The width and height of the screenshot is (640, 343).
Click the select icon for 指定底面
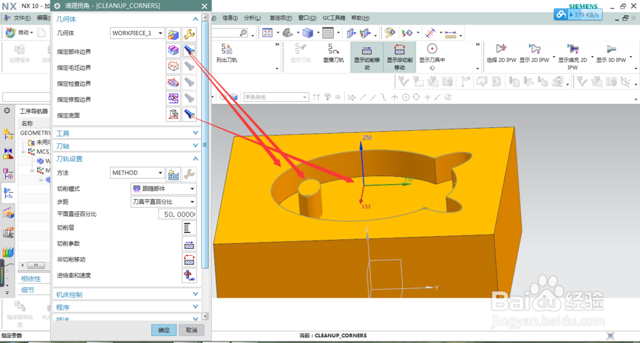click(173, 115)
